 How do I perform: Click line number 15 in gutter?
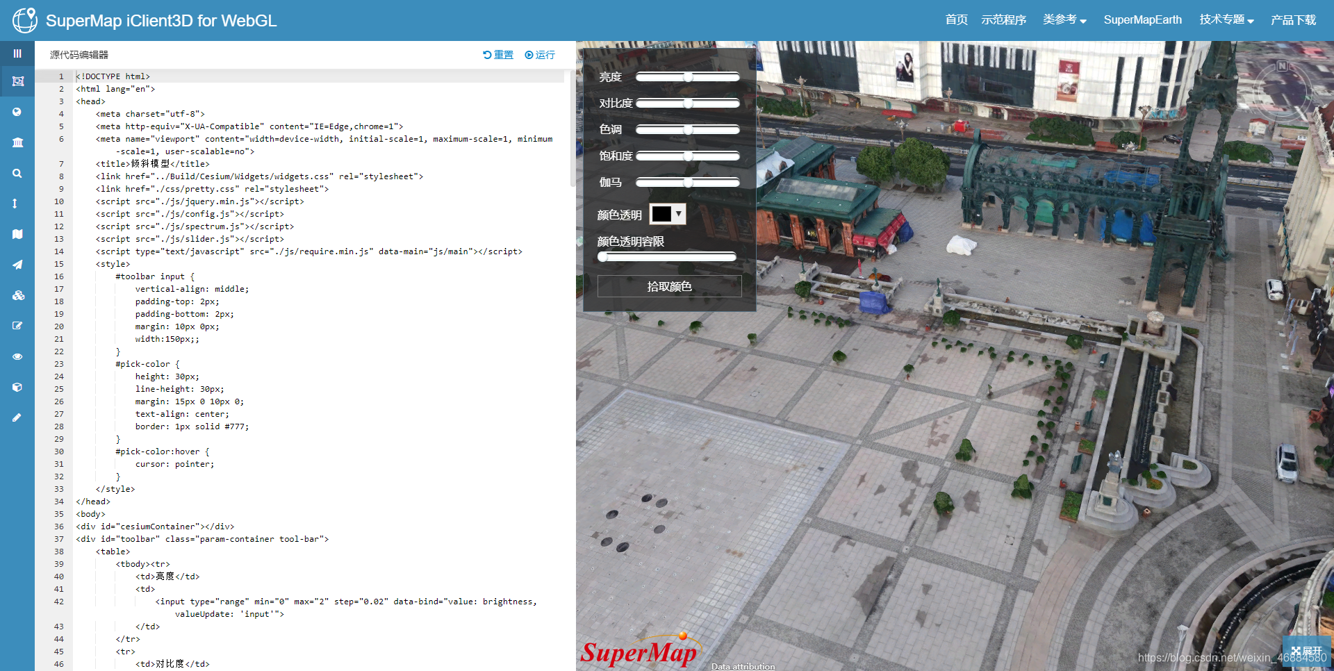(x=59, y=264)
